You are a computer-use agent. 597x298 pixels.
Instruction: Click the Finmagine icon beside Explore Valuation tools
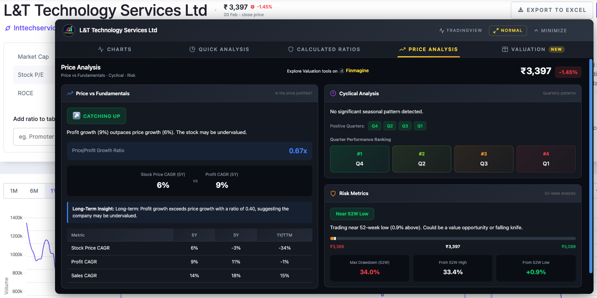click(342, 71)
